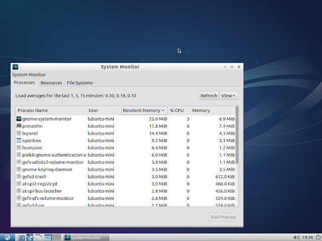
Task: Sort by Memory column header
Action: click(212, 110)
